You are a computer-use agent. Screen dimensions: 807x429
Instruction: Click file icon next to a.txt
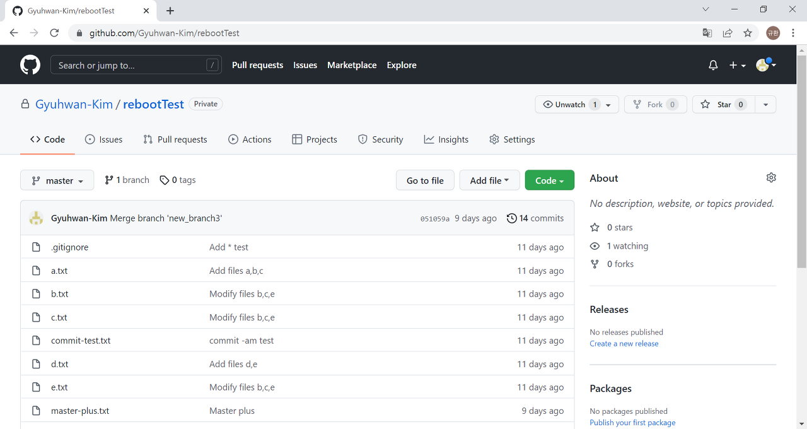click(x=36, y=271)
